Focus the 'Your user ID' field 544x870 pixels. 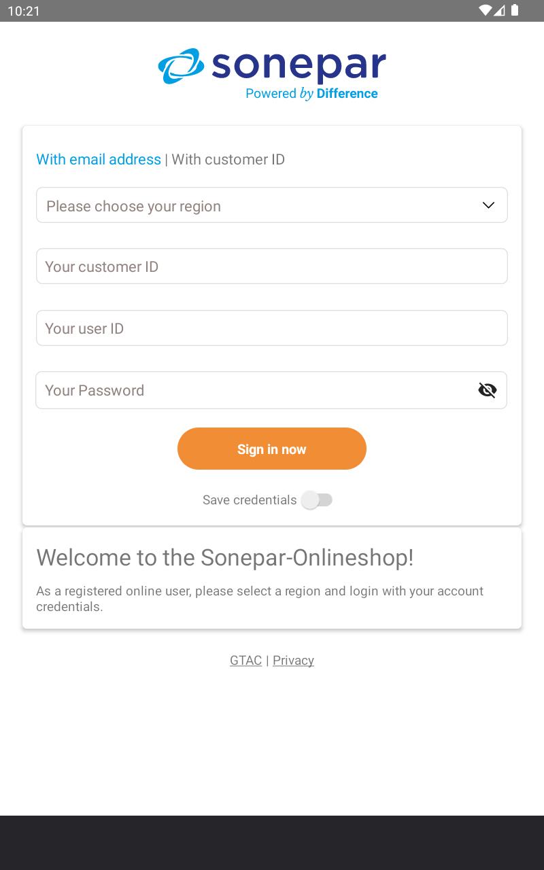pos(272,328)
